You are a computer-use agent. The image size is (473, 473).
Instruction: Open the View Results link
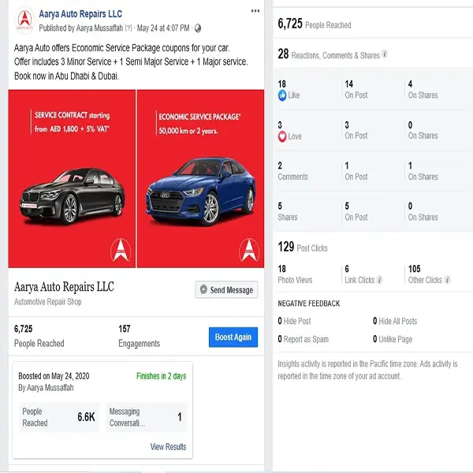pyautogui.click(x=168, y=447)
